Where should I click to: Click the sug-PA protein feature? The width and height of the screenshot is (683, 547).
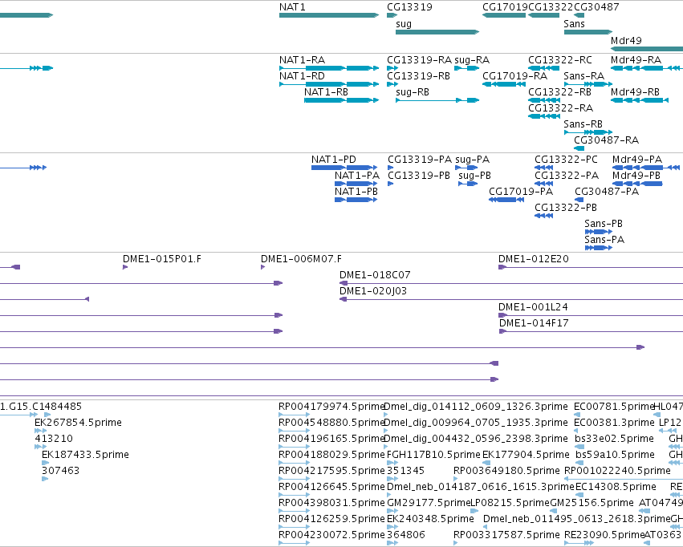point(466,168)
